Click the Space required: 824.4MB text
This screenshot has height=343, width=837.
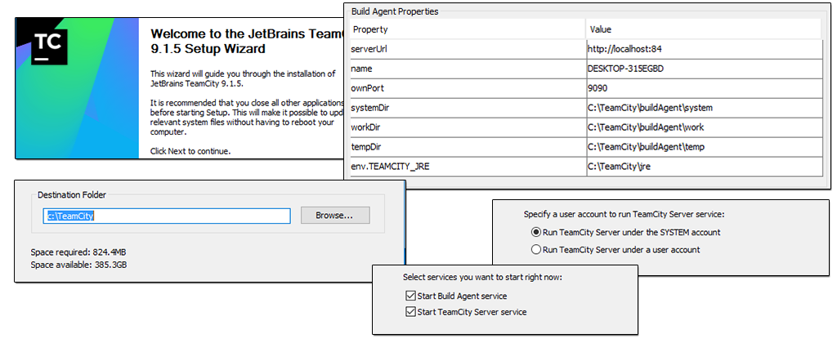point(78,252)
